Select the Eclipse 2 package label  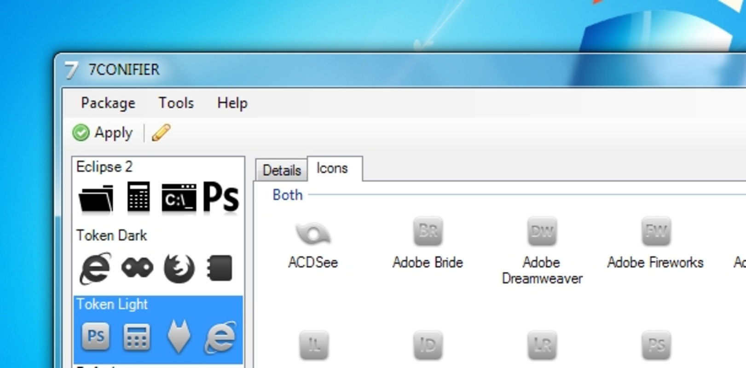[104, 167]
